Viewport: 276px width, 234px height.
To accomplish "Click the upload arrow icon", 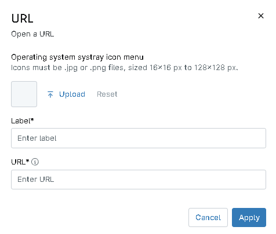I will pyautogui.click(x=50, y=94).
